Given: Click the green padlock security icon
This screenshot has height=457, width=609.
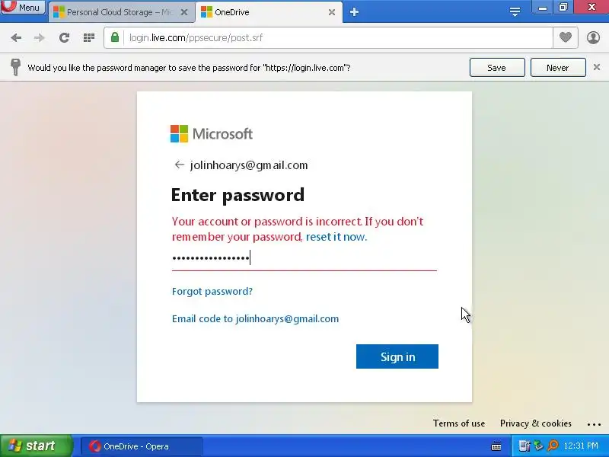Looking at the screenshot, I should coord(115,37).
